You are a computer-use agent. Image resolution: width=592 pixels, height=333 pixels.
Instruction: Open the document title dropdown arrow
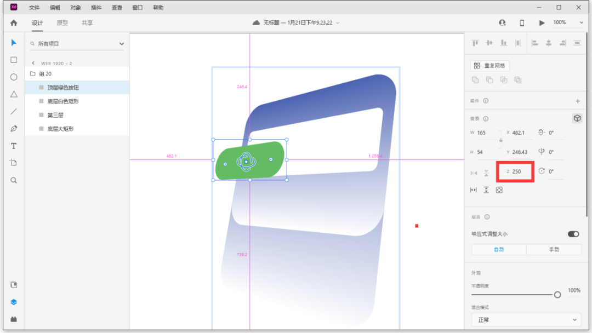click(x=338, y=23)
